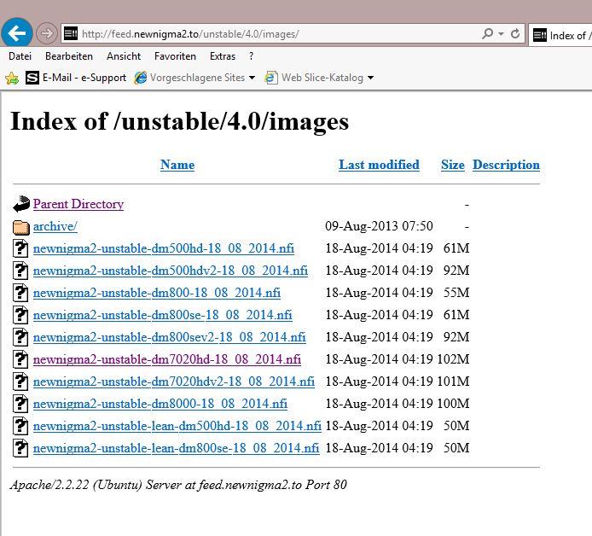Expand the Web Slice-Katalog dropdown arrow

pos(371,78)
